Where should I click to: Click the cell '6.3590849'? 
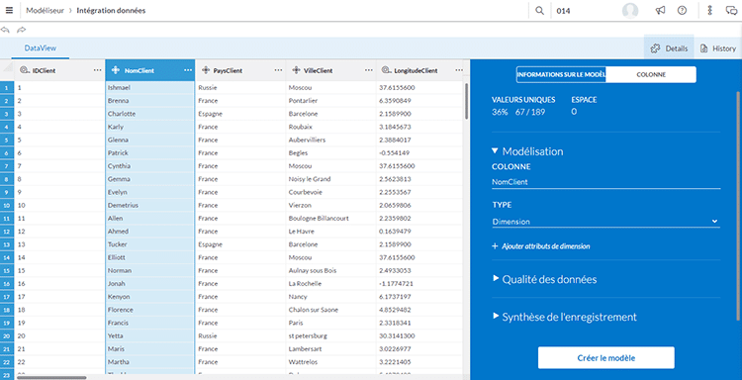click(x=419, y=100)
